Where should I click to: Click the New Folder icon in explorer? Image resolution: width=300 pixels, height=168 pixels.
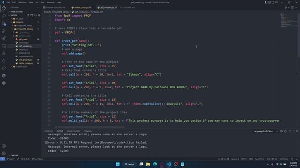coord(32,15)
